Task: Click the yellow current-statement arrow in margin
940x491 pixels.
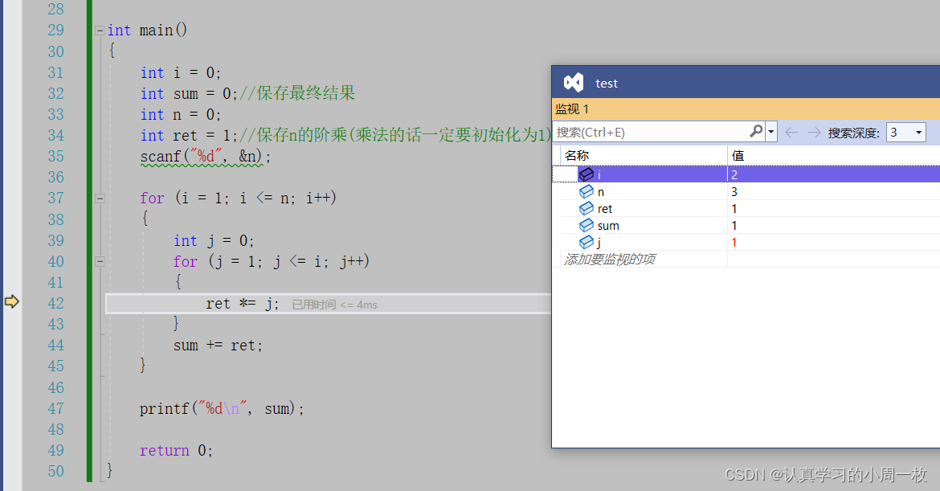Action: point(11,302)
